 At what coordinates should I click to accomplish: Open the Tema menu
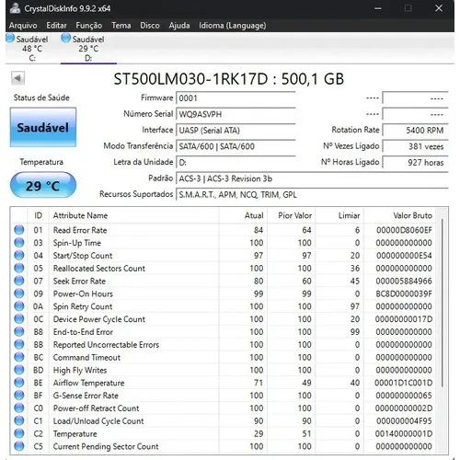coord(121,26)
